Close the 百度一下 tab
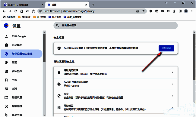196x117 pixels. click(x=43, y=5)
